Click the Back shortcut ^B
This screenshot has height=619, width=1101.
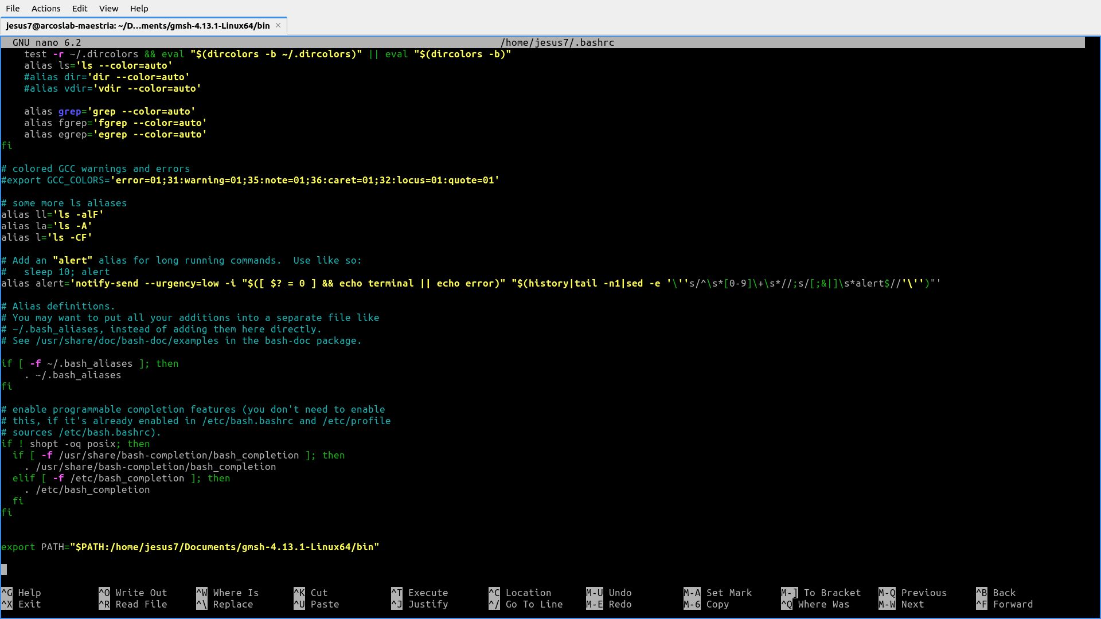pos(996,593)
